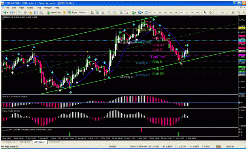247x149 pixels.
Task: Toggle Chart Shift from right border
Action: pos(127,13)
